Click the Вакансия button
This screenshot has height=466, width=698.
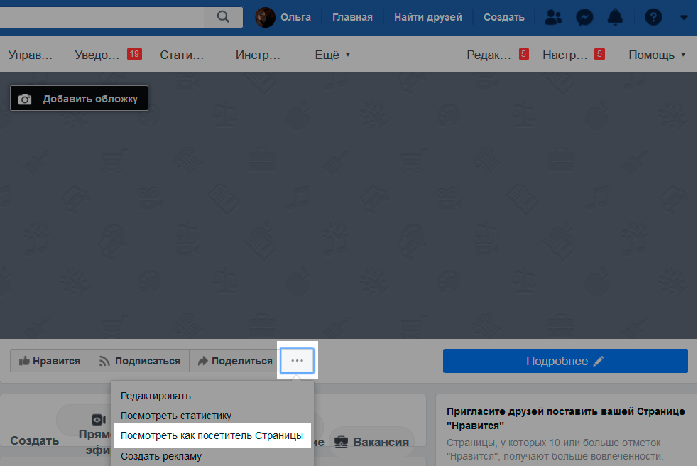click(x=372, y=442)
